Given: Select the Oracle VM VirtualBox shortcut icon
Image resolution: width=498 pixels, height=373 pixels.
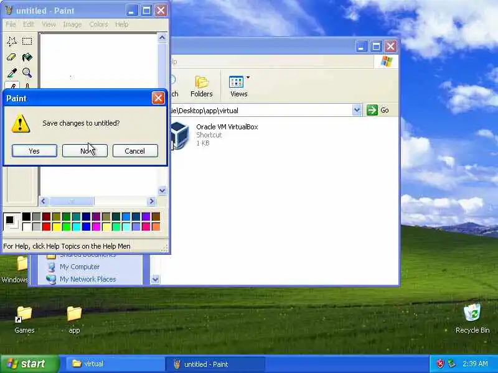Looking at the screenshot, I should point(180,135).
